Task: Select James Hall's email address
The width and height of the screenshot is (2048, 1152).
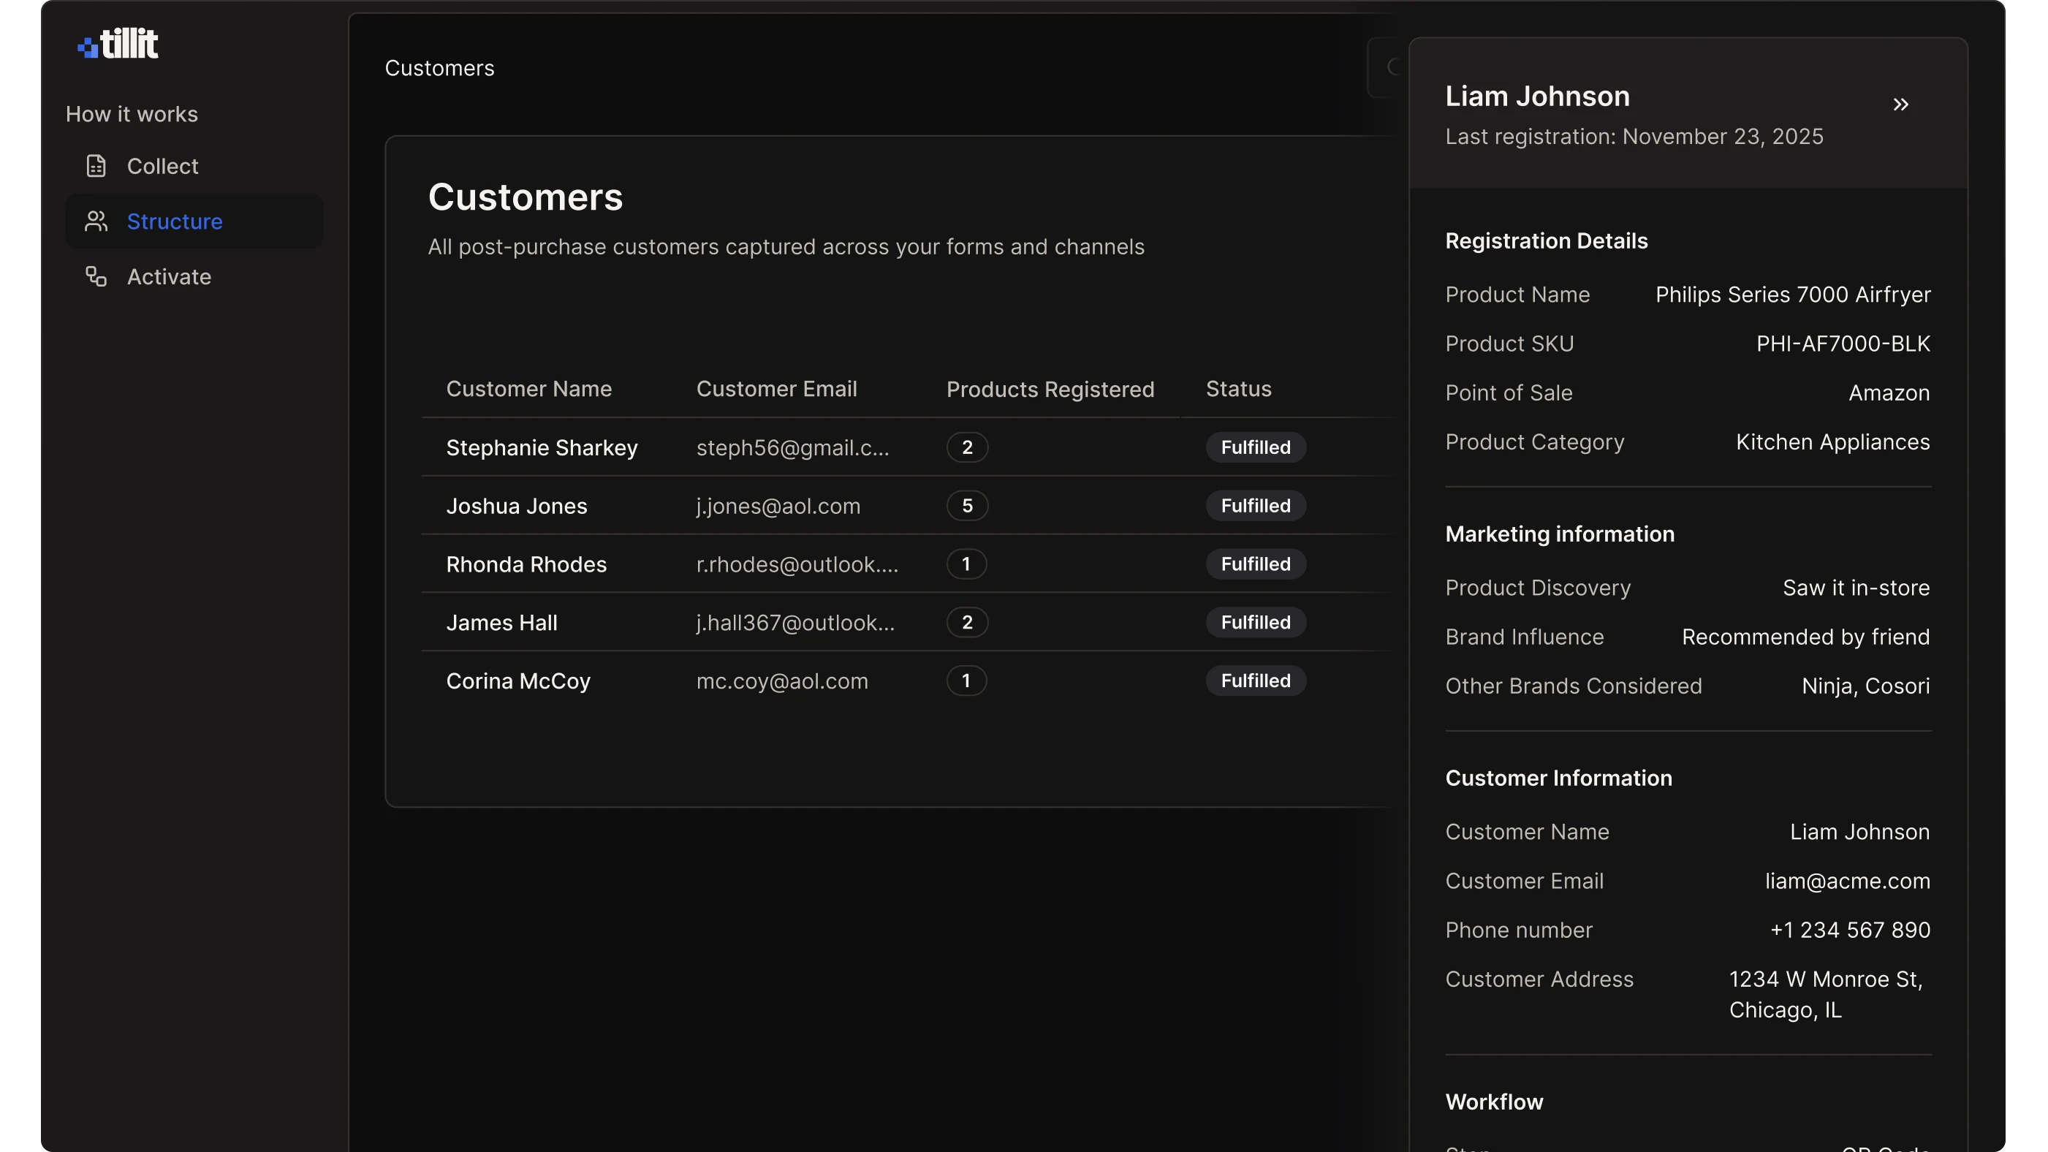Action: point(795,623)
